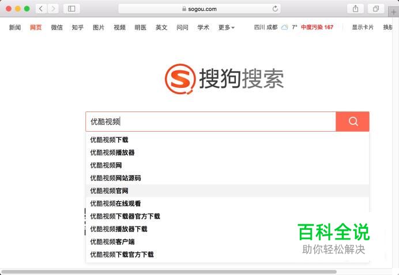This screenshot has height=275, width=399.
Task: Click the 四川 成都 location link
Action: [266, 27]
